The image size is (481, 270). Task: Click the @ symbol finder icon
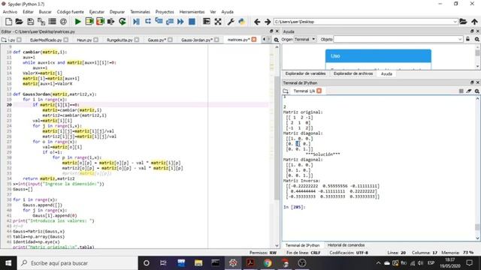click(x=63, y=22)
